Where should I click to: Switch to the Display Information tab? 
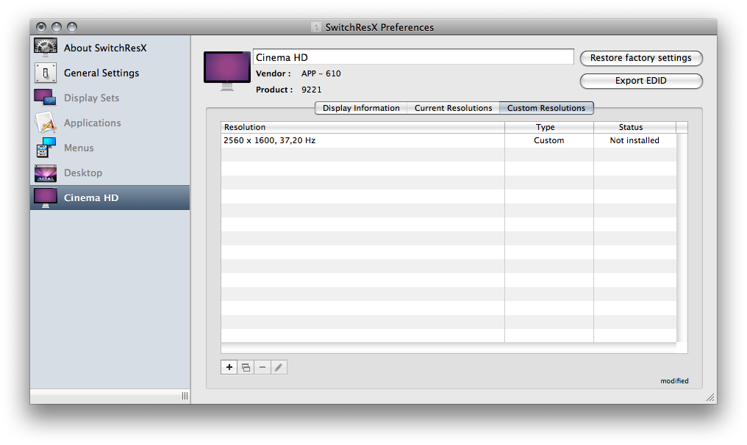coord(361,108)
